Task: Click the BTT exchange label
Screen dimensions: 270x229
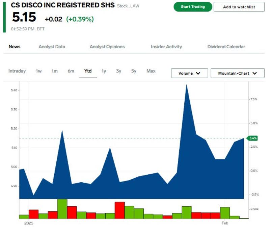Action: (40, 29)
